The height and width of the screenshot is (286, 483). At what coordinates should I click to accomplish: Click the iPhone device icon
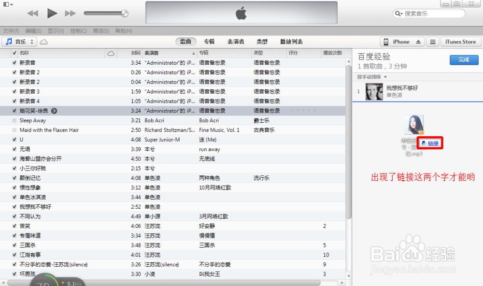click(x=386, y=42)
